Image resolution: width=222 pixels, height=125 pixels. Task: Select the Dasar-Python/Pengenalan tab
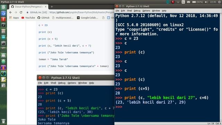(29, 7)
